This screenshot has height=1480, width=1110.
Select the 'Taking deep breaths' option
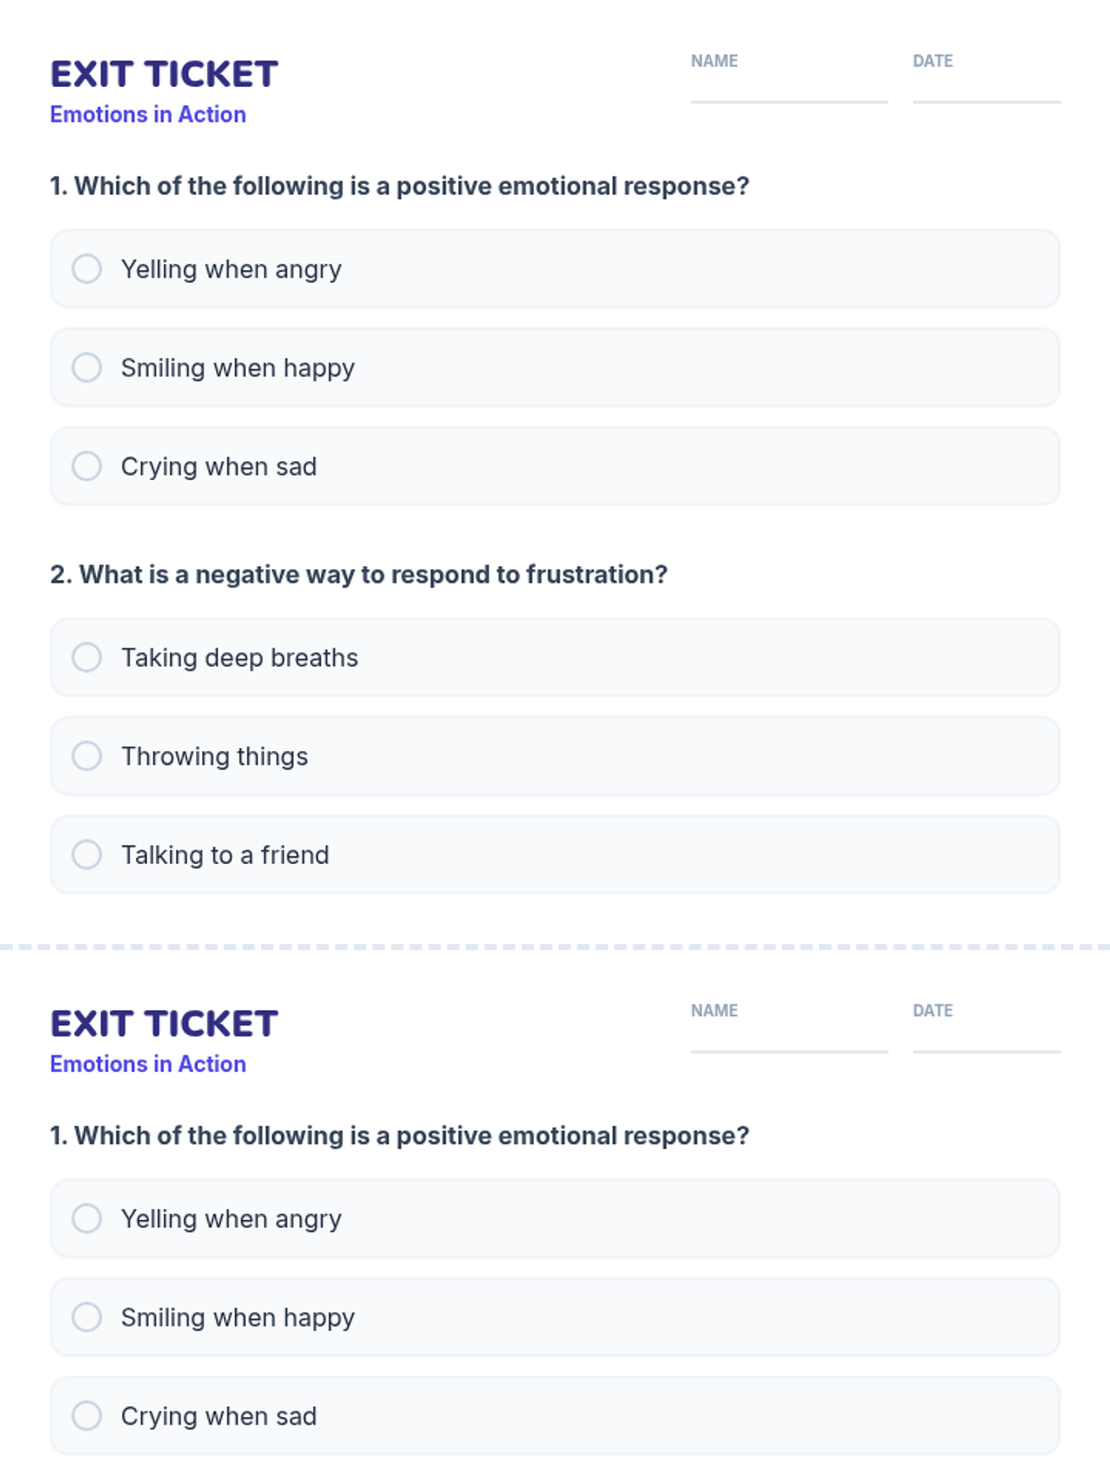(87, 658)
